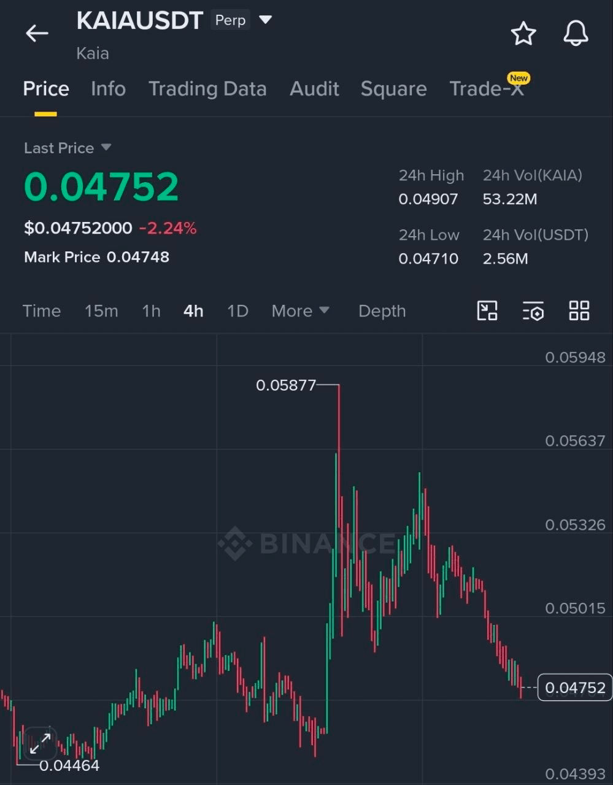Screen dimensions: 613x785
Task: Tap the 0.04464 chart low label
Action: (x=69, y=765)
